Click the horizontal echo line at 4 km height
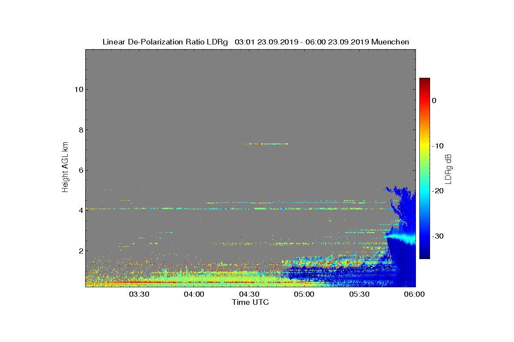 click(x=240, y=209)
